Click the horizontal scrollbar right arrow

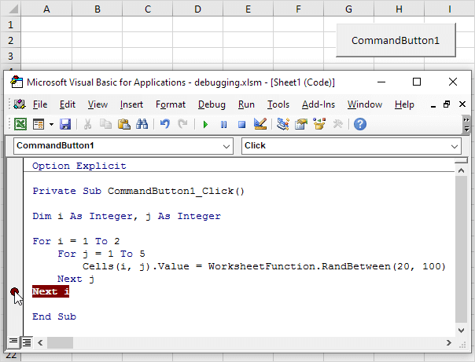point(449,342)
